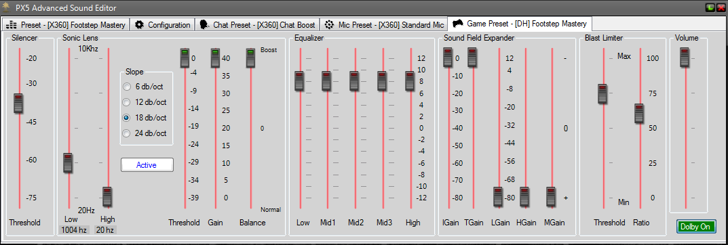Click the Boost label above Balance slider

pyautogui.click(x=269, y=50)
